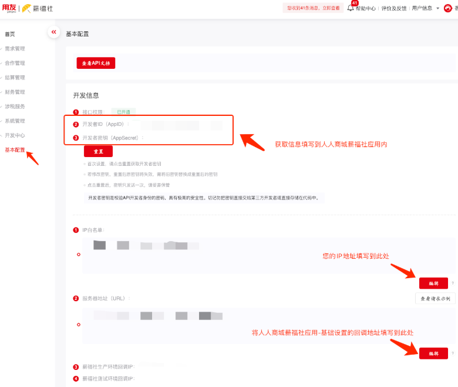Viewport: 458px width, 387px height.
Task: Open the 用户信息 dropdown
Action: (425, 8)
